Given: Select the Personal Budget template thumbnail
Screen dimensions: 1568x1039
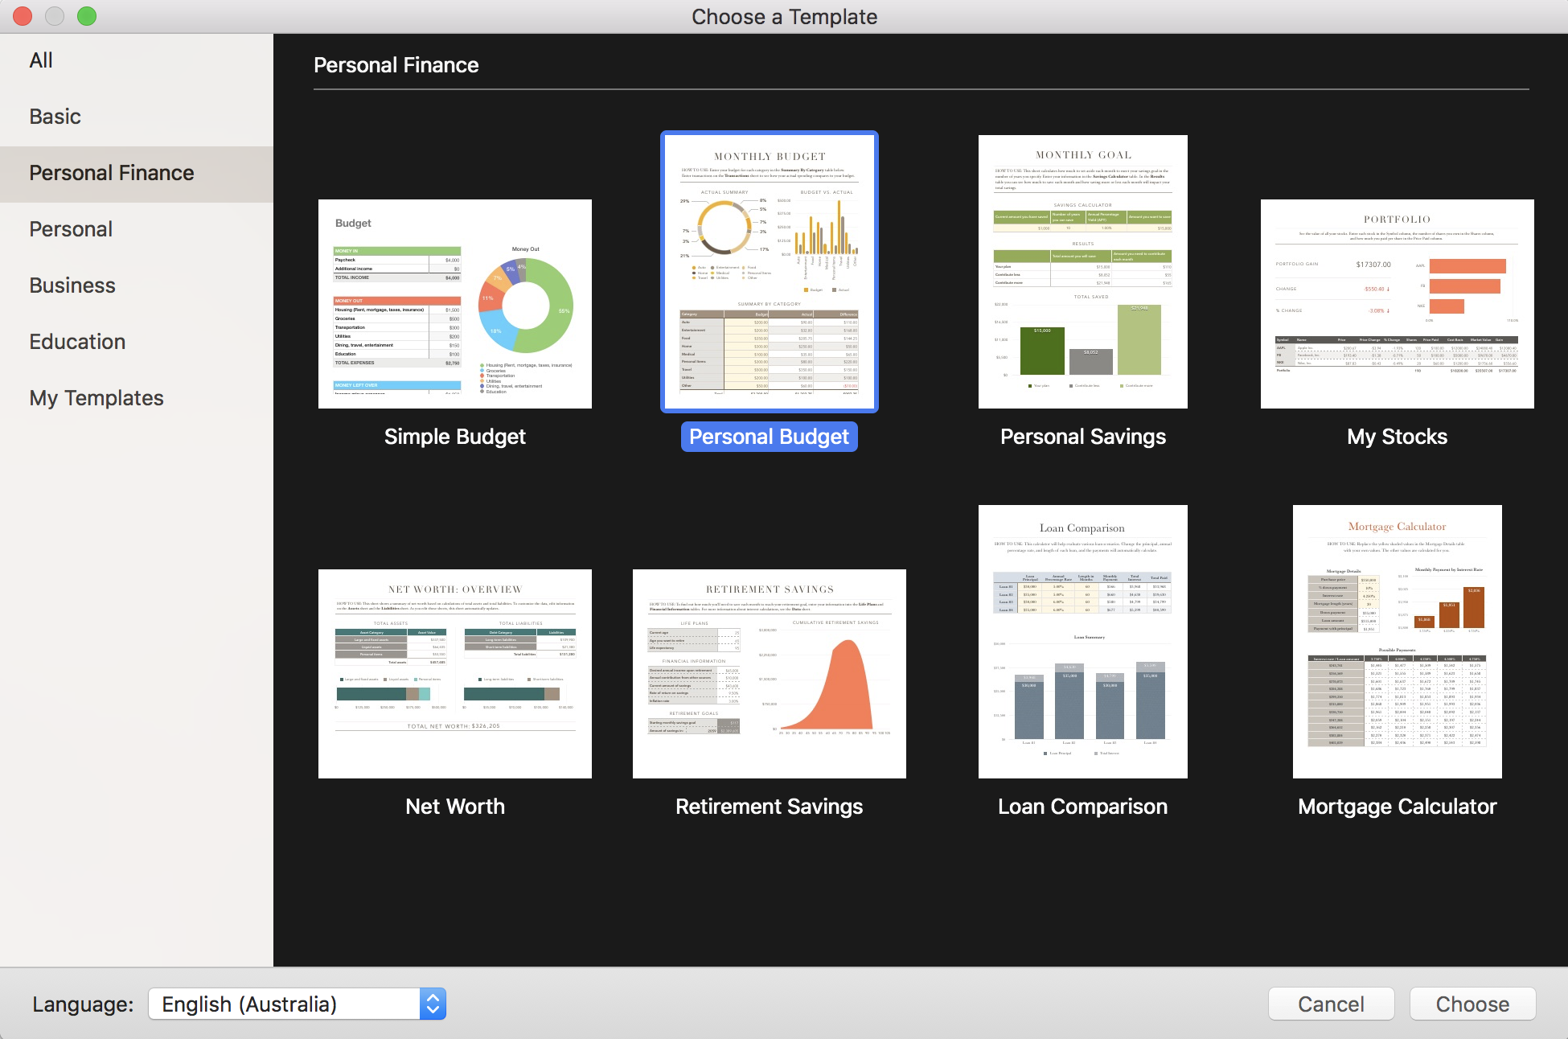Looking at the screenshot, I should click(769, 272).
